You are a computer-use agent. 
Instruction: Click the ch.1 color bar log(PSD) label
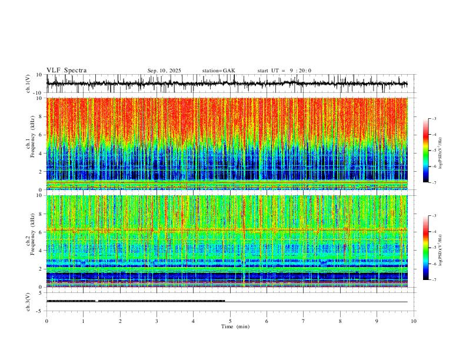440,154
